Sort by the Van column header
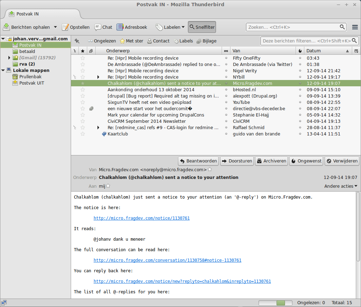Screen dimensions: 361x307 263,51
